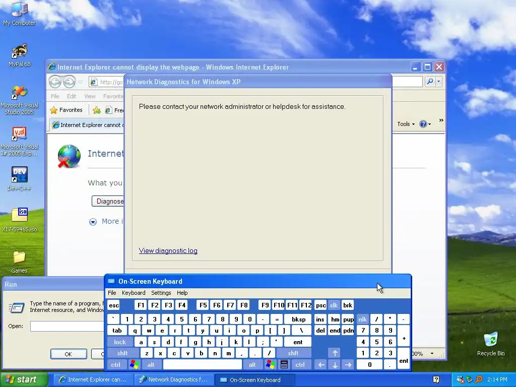
Task: Click the psc print screen key
Action: tap(320, 305)
